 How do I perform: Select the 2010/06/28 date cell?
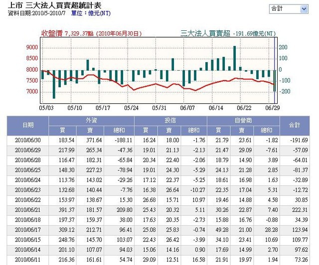[28, 160]
